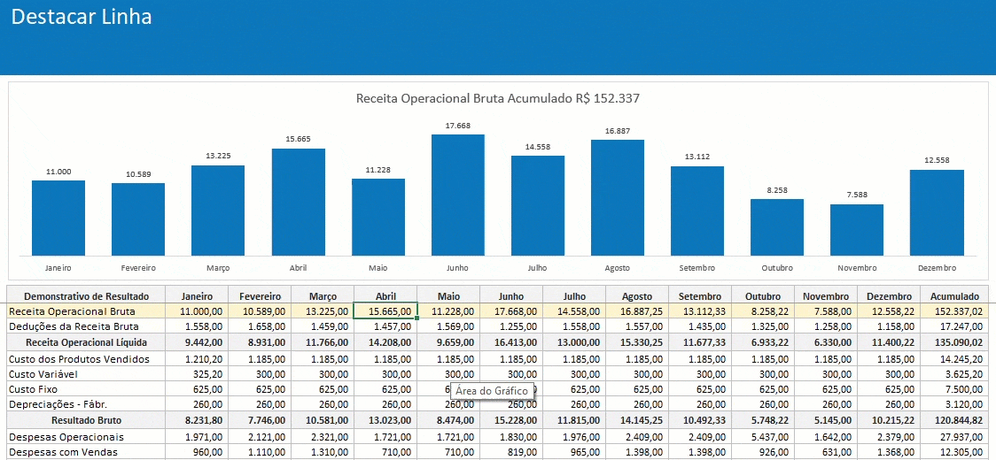
Task: Select the cell with 9.442,00 in Janeiro
Action: pyautogui.click(x=197, y=342)
